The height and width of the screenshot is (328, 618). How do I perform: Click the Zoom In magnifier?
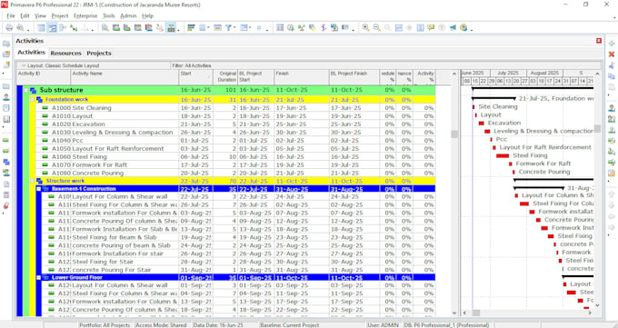[x=366, y=27]
